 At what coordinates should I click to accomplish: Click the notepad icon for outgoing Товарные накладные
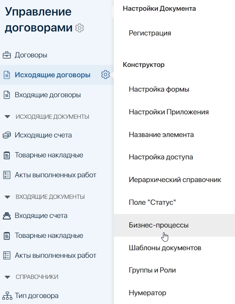pyautogui.click(x=7, y=155)
